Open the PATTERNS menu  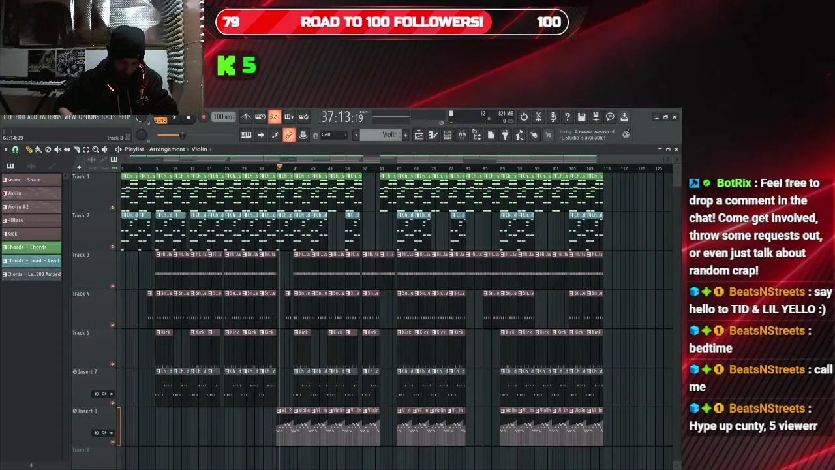pos(51,117)
